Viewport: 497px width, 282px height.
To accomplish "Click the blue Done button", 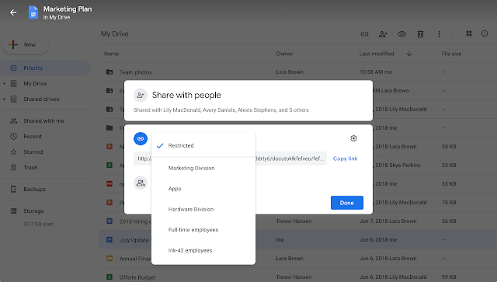I will click(347, 203).
